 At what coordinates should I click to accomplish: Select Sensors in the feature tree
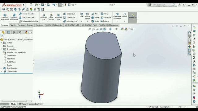point(10,46)
